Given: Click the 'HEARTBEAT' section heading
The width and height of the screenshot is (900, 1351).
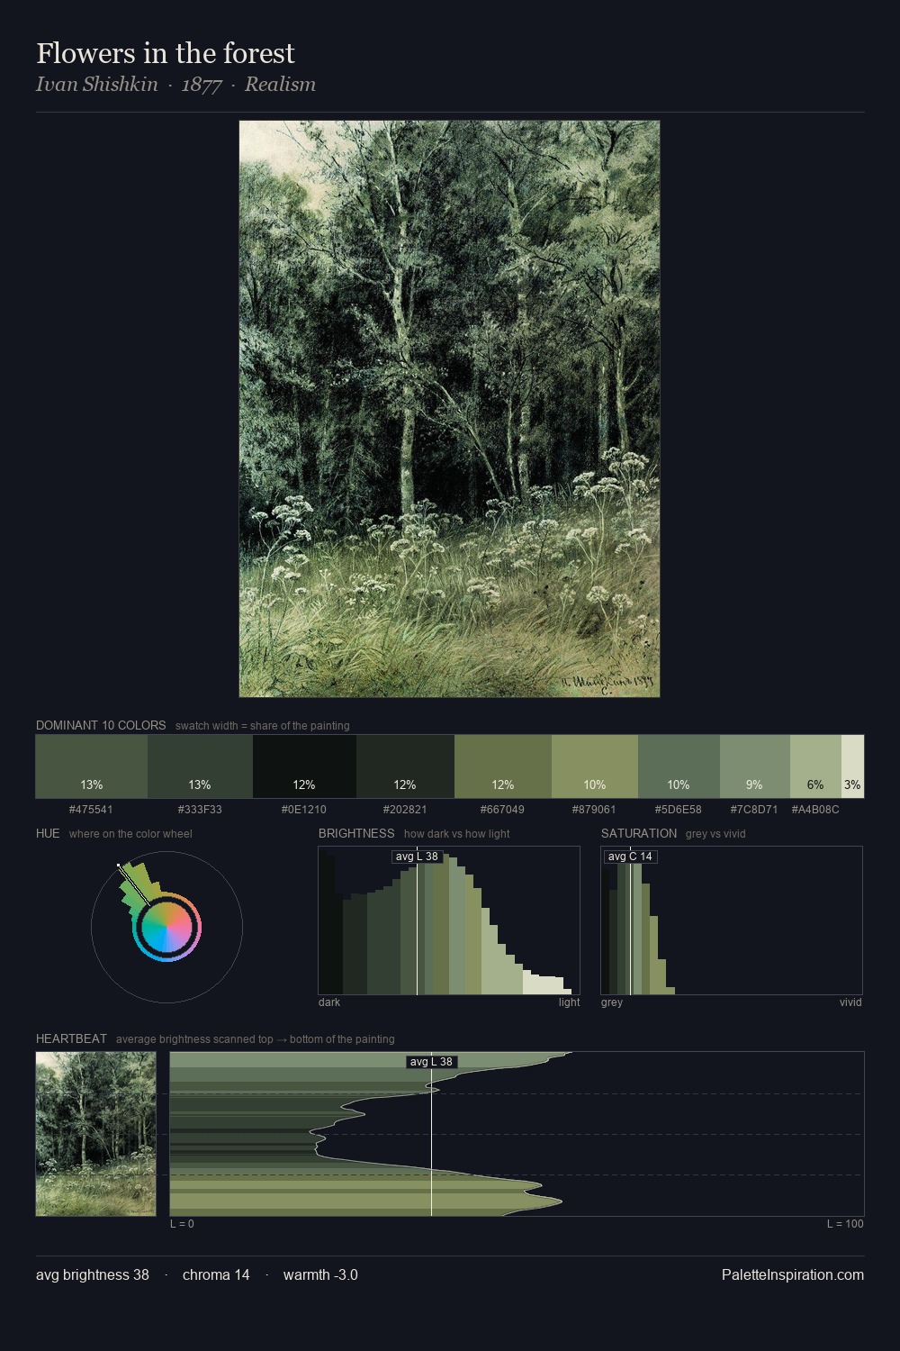Looking at the screenshot, I should (71, 1038).
